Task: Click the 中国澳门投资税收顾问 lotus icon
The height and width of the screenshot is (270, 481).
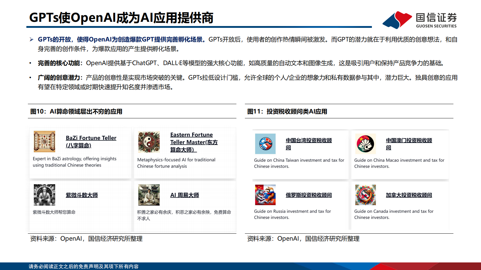Action: (366, 144)
